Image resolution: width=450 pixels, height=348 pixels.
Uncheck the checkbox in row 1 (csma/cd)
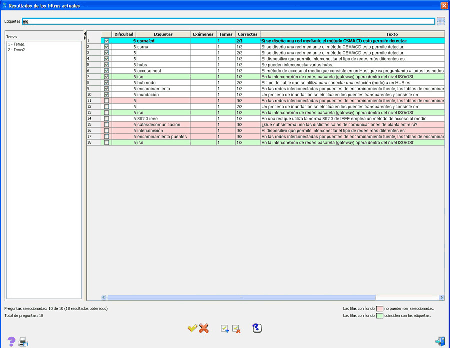[106, 41]
